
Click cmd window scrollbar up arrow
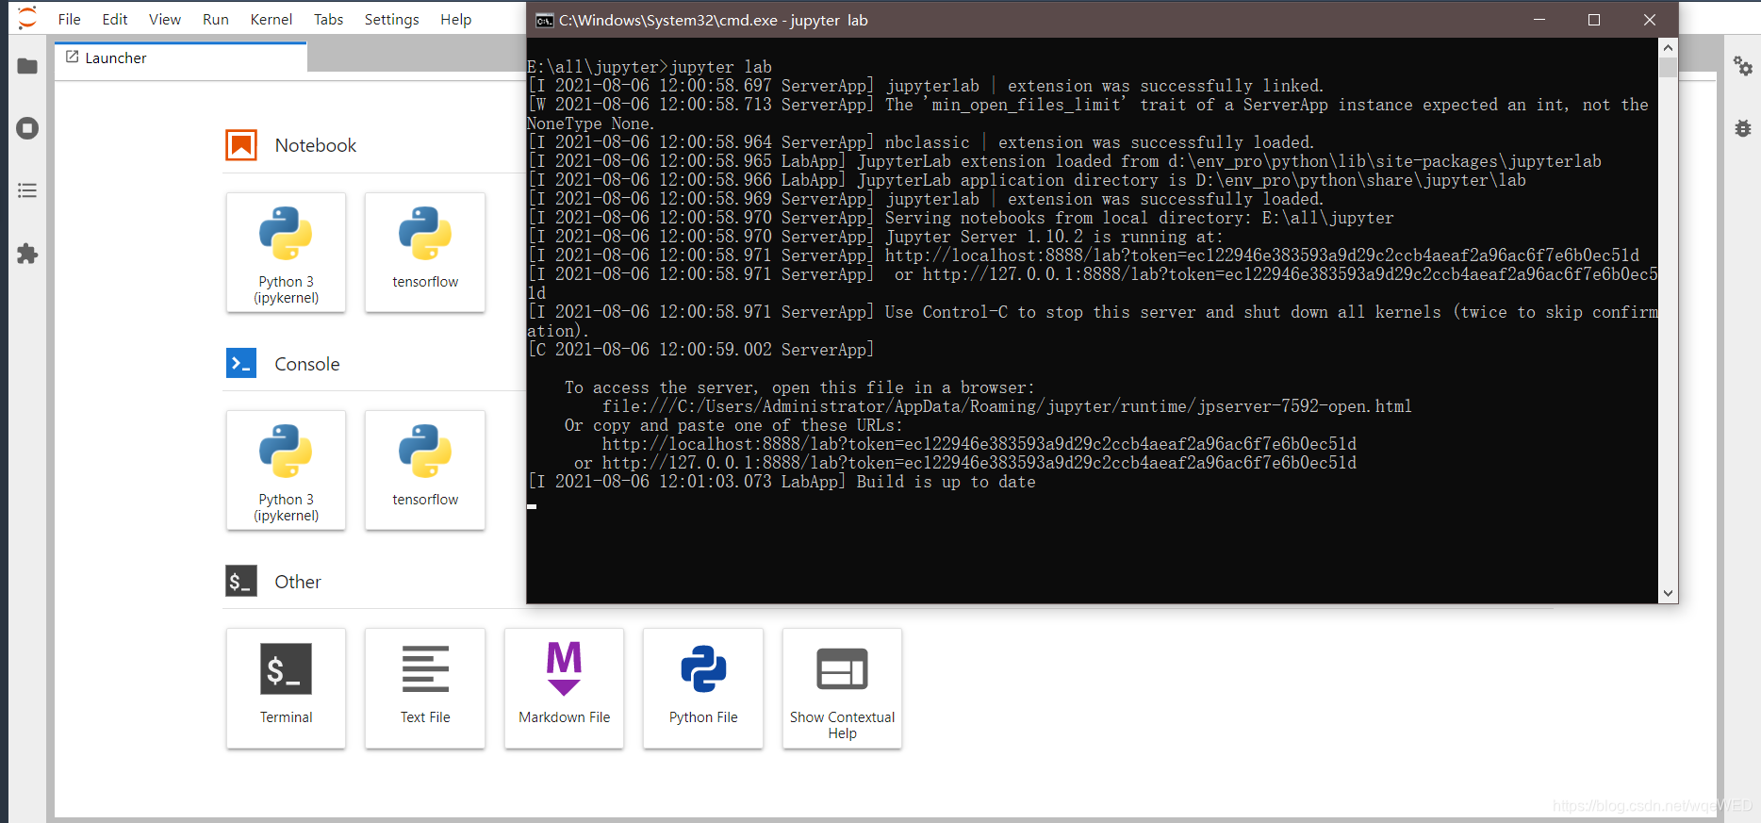click(x=1668, y=47)
